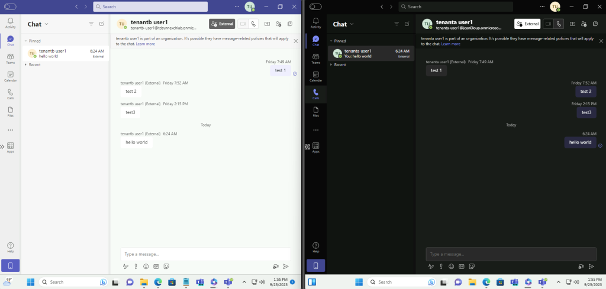Image resolution: width=606 pixels, height=289 pixels.
Task: Open Activity in light-theme Teams sidebar
Action: 11,23
